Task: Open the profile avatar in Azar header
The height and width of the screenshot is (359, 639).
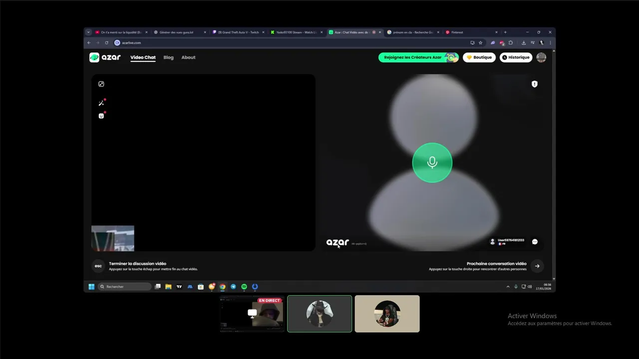Action: coord(541,57)
